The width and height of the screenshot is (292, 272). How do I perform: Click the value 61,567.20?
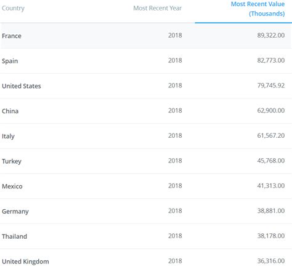click(x=271, y=135)
